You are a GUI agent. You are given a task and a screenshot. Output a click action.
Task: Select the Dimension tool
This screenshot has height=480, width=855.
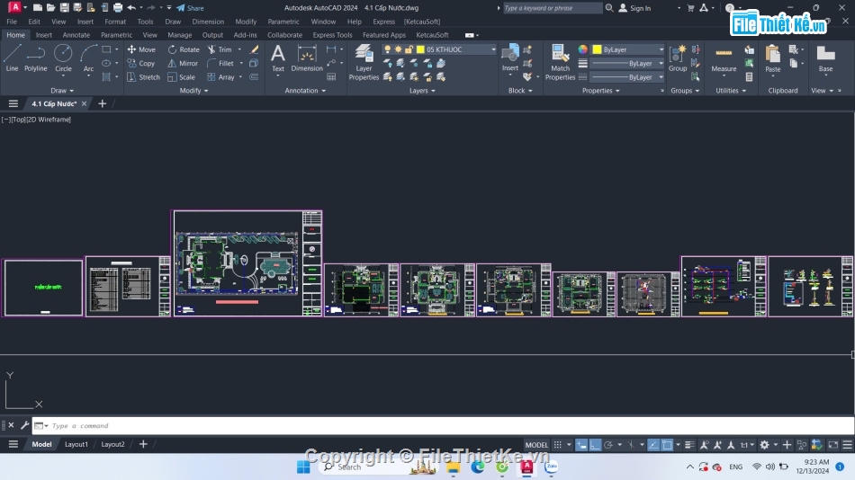pos(307,58)
